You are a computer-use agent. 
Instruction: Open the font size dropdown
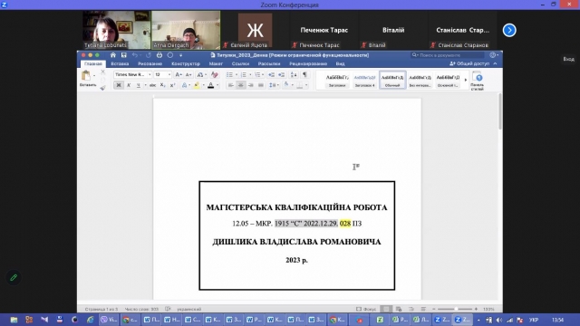163,74
